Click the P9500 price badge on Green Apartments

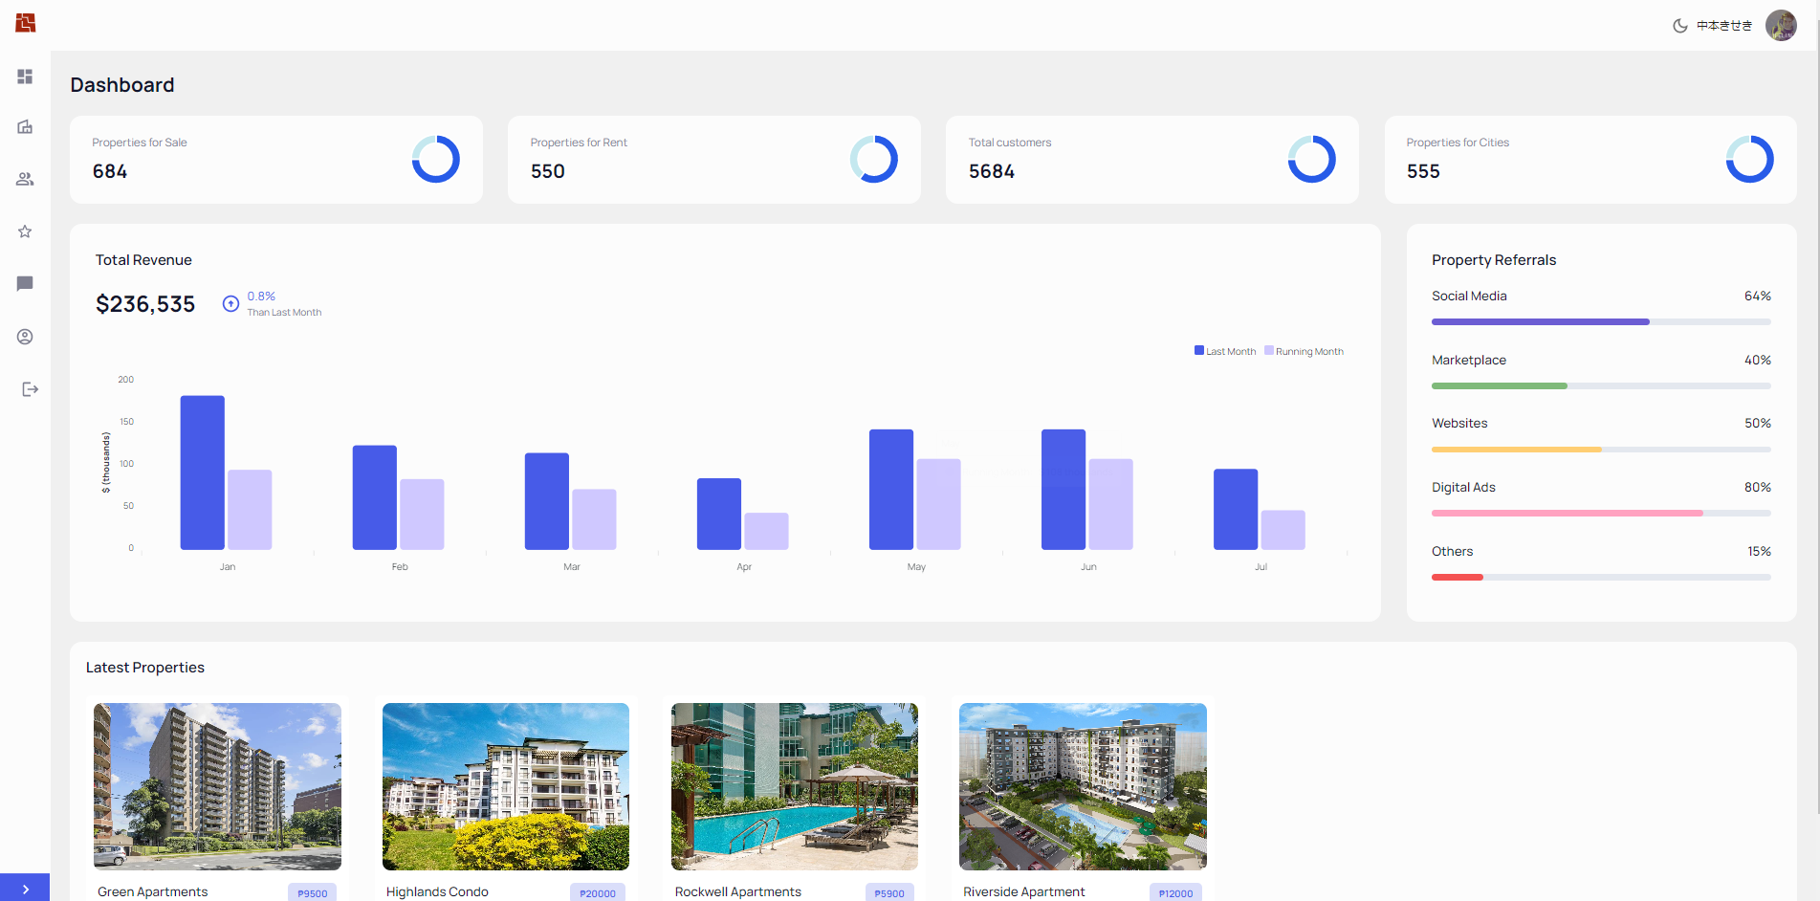point(312,891)
